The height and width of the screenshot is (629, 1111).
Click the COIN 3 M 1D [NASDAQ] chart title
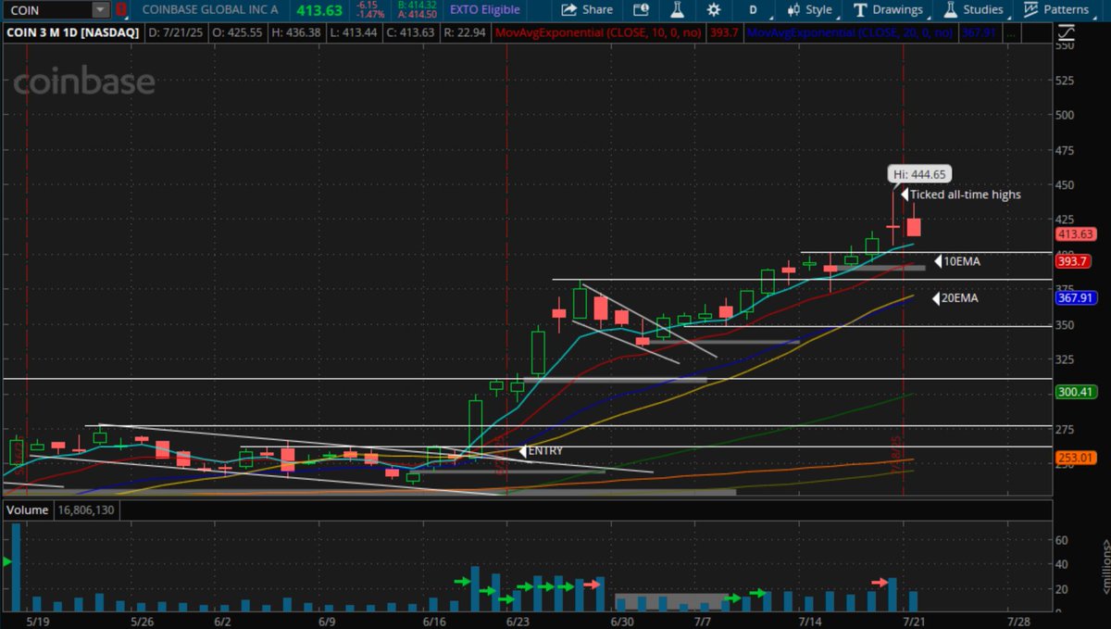(73, 32)
